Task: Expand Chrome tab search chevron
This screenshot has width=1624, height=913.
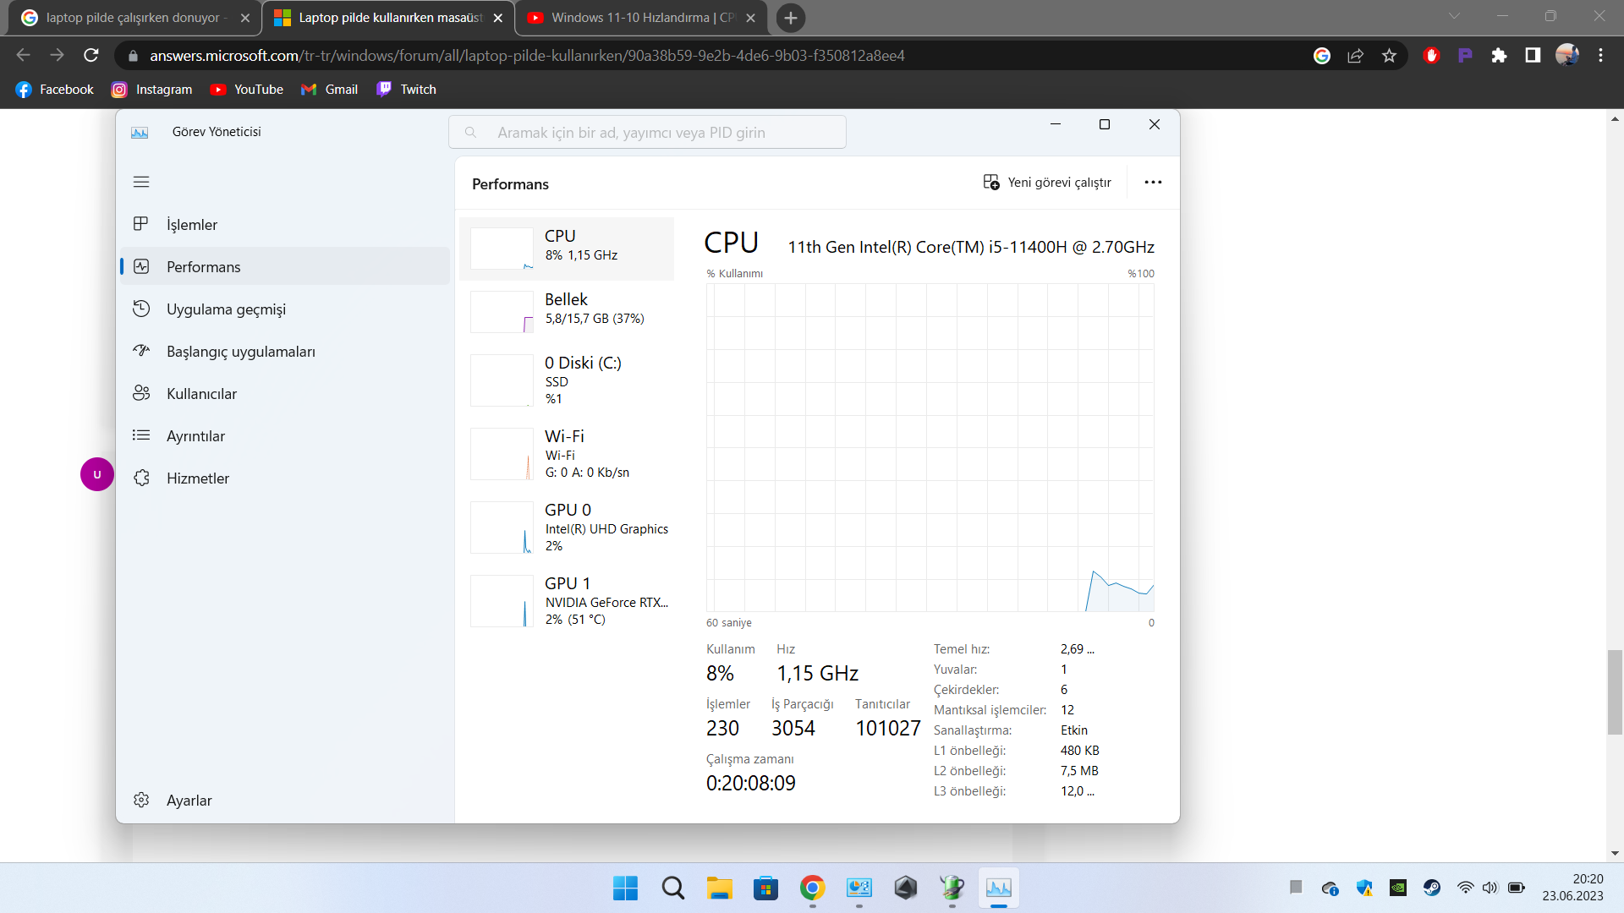Action: point(1454,16)
